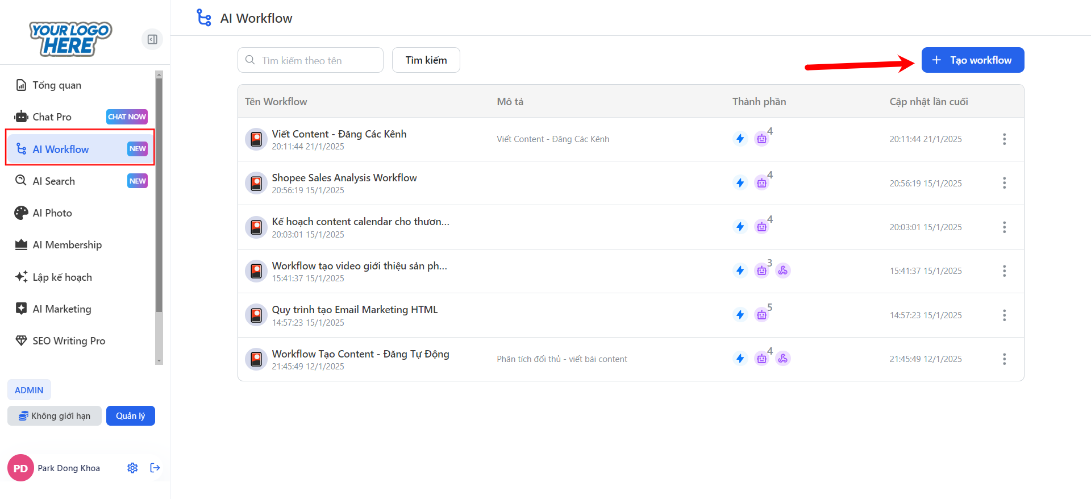The width and height of the screenshot is (1091, 499).
Task: Click the webhook icon in Workflow Tạo Content row
Action: pyautogui.click(x=783, y=359)
